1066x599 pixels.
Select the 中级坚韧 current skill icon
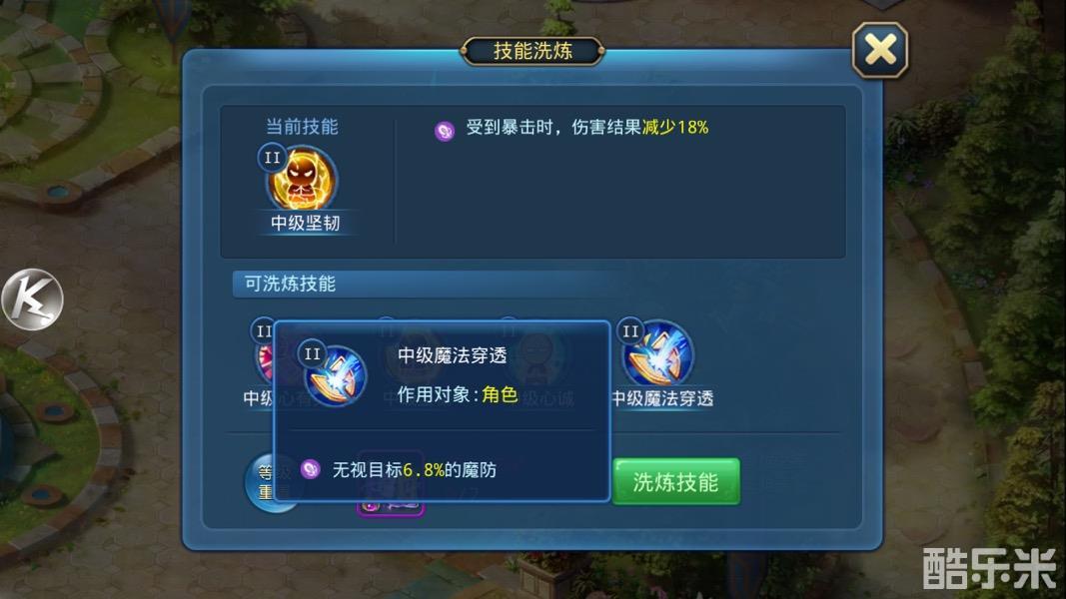[302, 180]
